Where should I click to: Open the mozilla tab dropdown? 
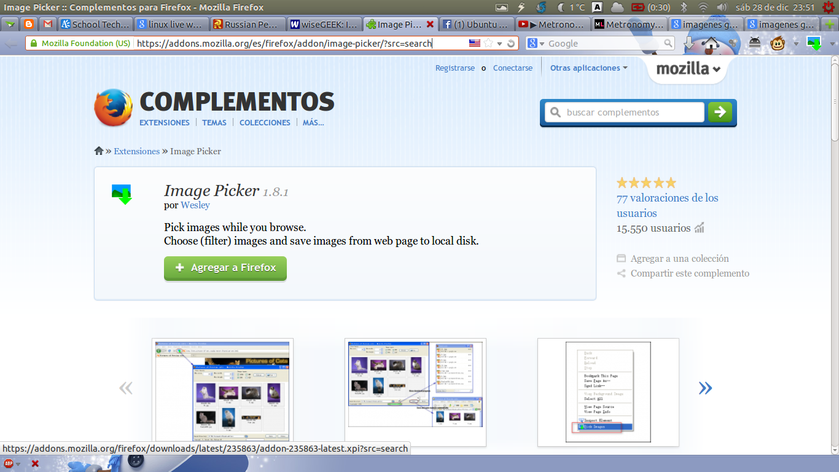(688, 69)
